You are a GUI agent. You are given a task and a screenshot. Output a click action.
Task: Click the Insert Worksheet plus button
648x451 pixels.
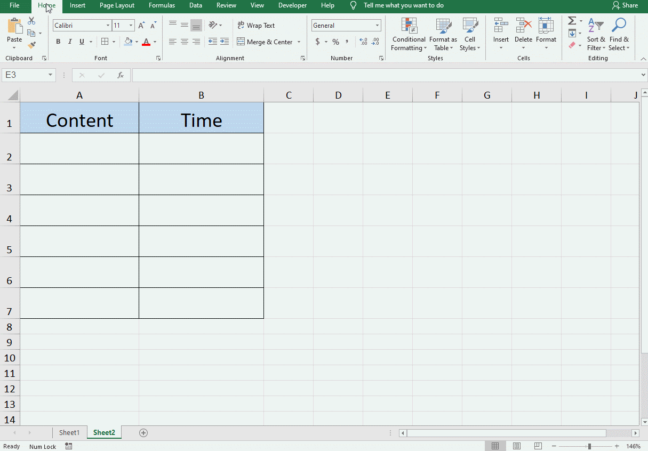143,432
